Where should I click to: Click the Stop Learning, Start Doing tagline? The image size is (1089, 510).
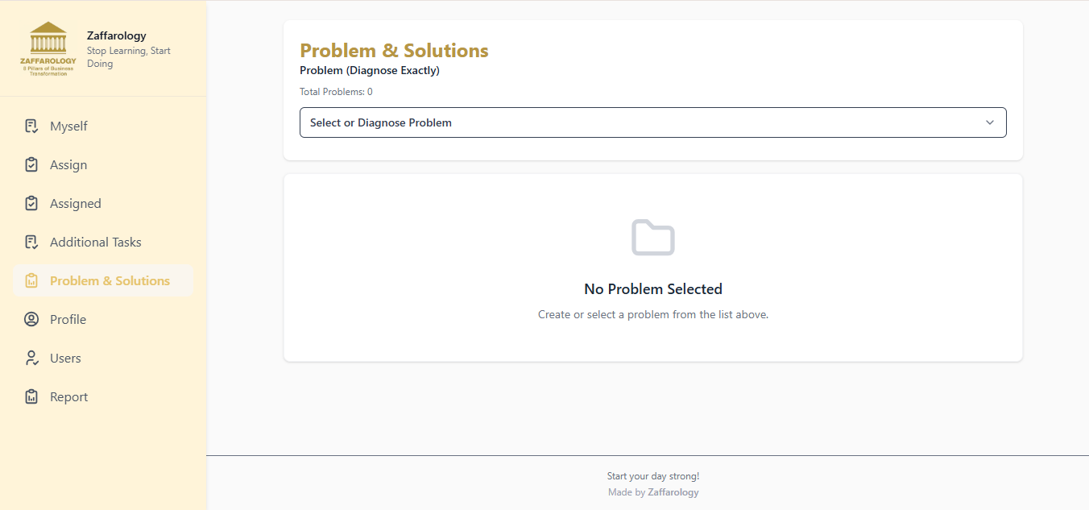click(x=128, y=57)
